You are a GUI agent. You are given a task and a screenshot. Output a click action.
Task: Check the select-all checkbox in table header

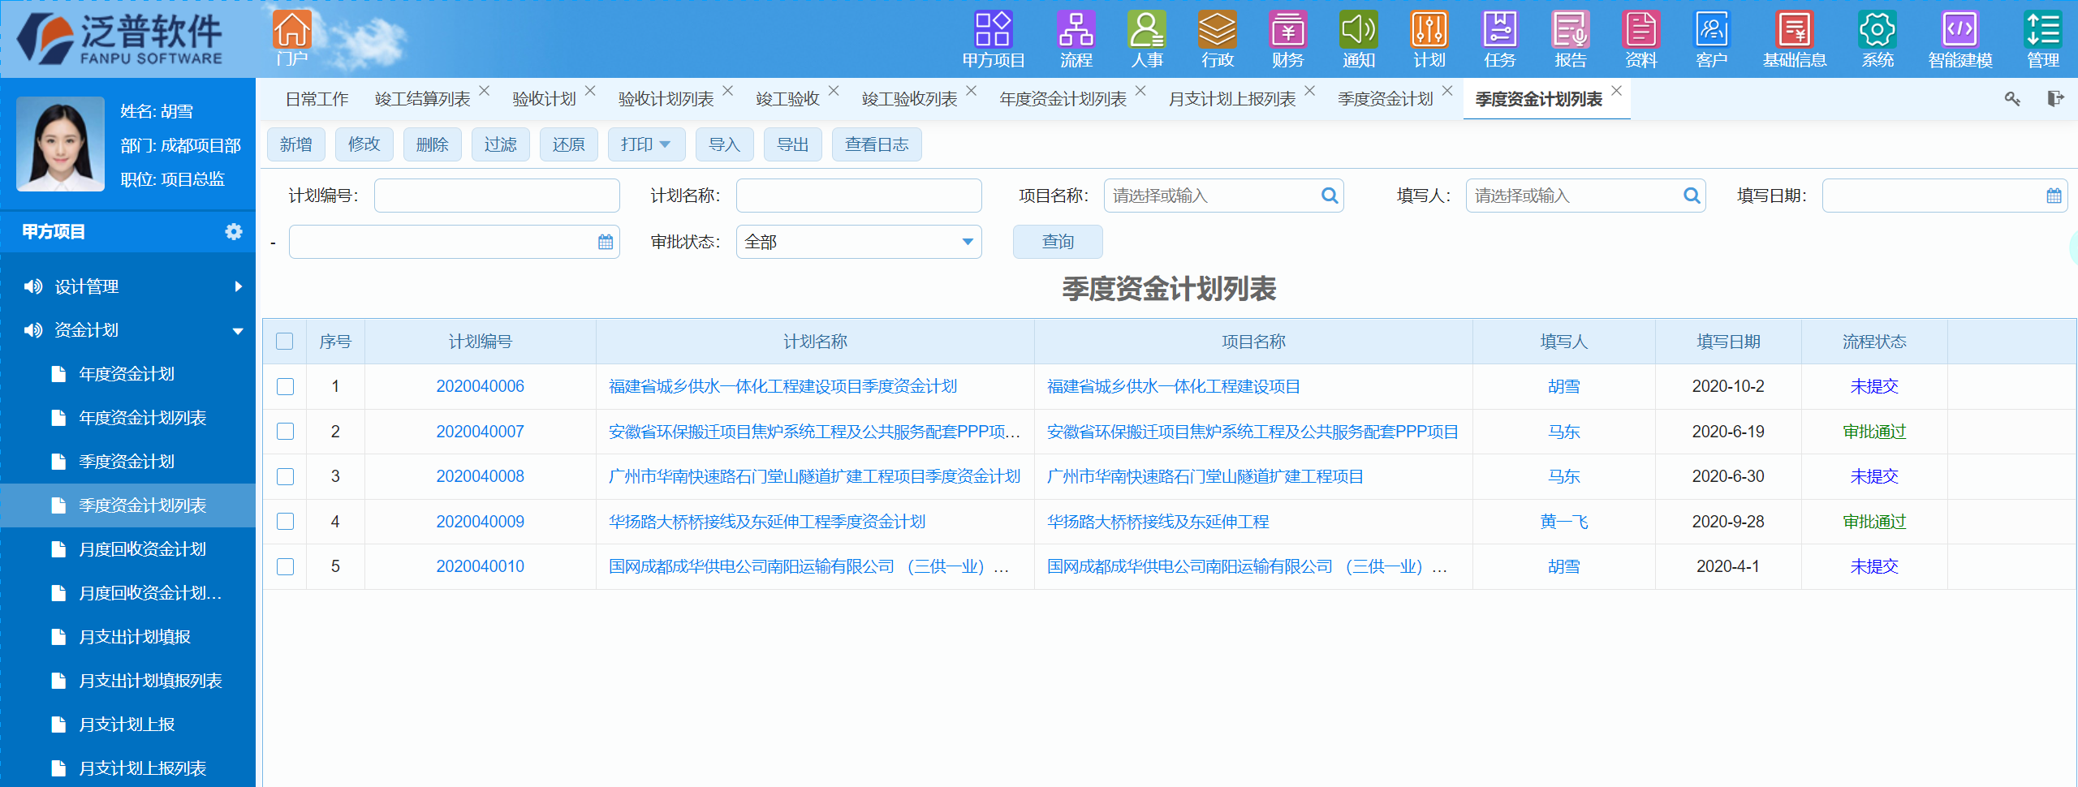pos(285,342)
